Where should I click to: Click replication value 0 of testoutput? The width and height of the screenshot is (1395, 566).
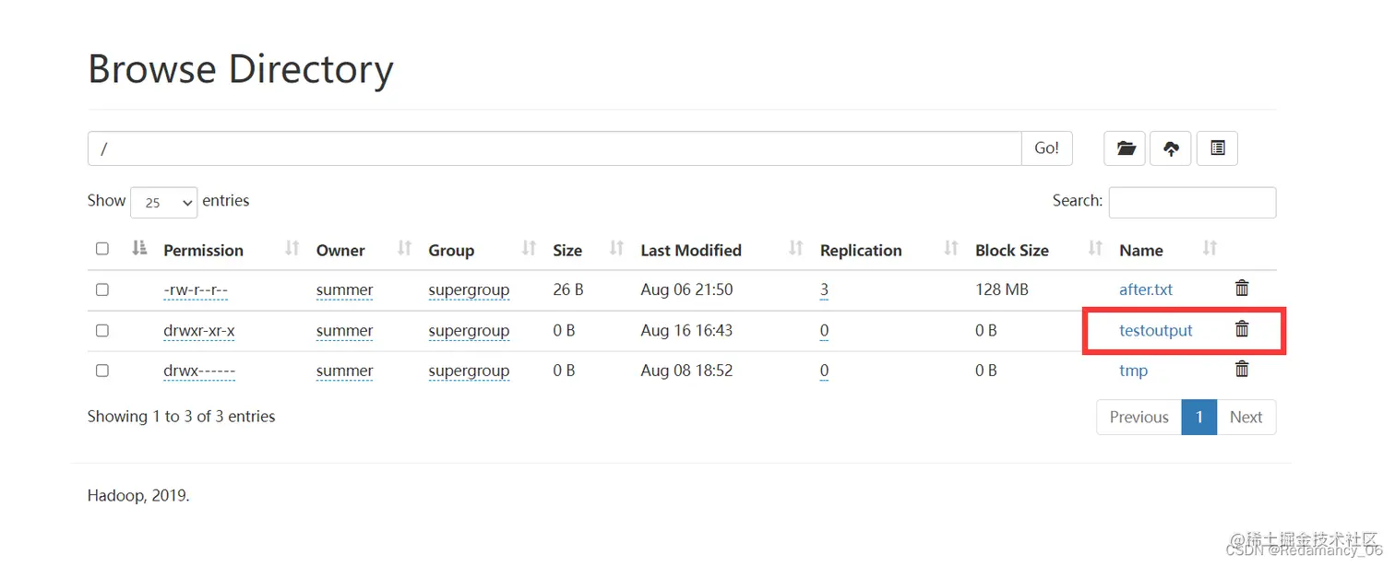824,330
